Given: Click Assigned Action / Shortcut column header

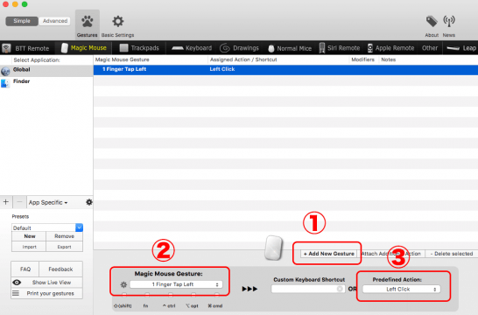Looking at the screenshot, I should click(x=243, y=59).
